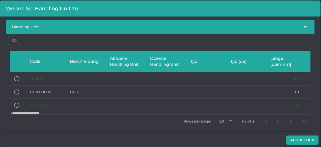Jump to the last page of results

coord(304,121)
